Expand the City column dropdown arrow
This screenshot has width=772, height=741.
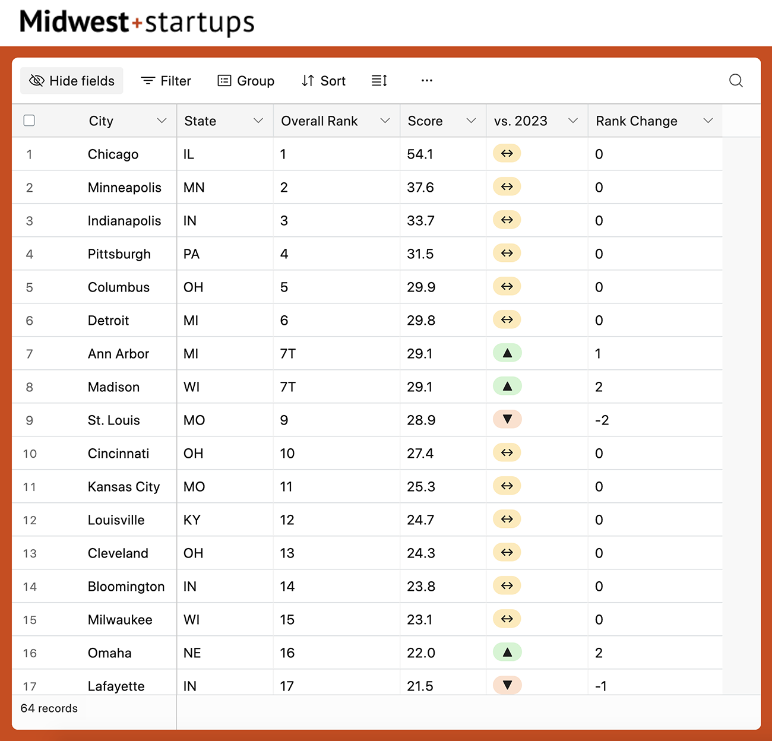(162, 121)
